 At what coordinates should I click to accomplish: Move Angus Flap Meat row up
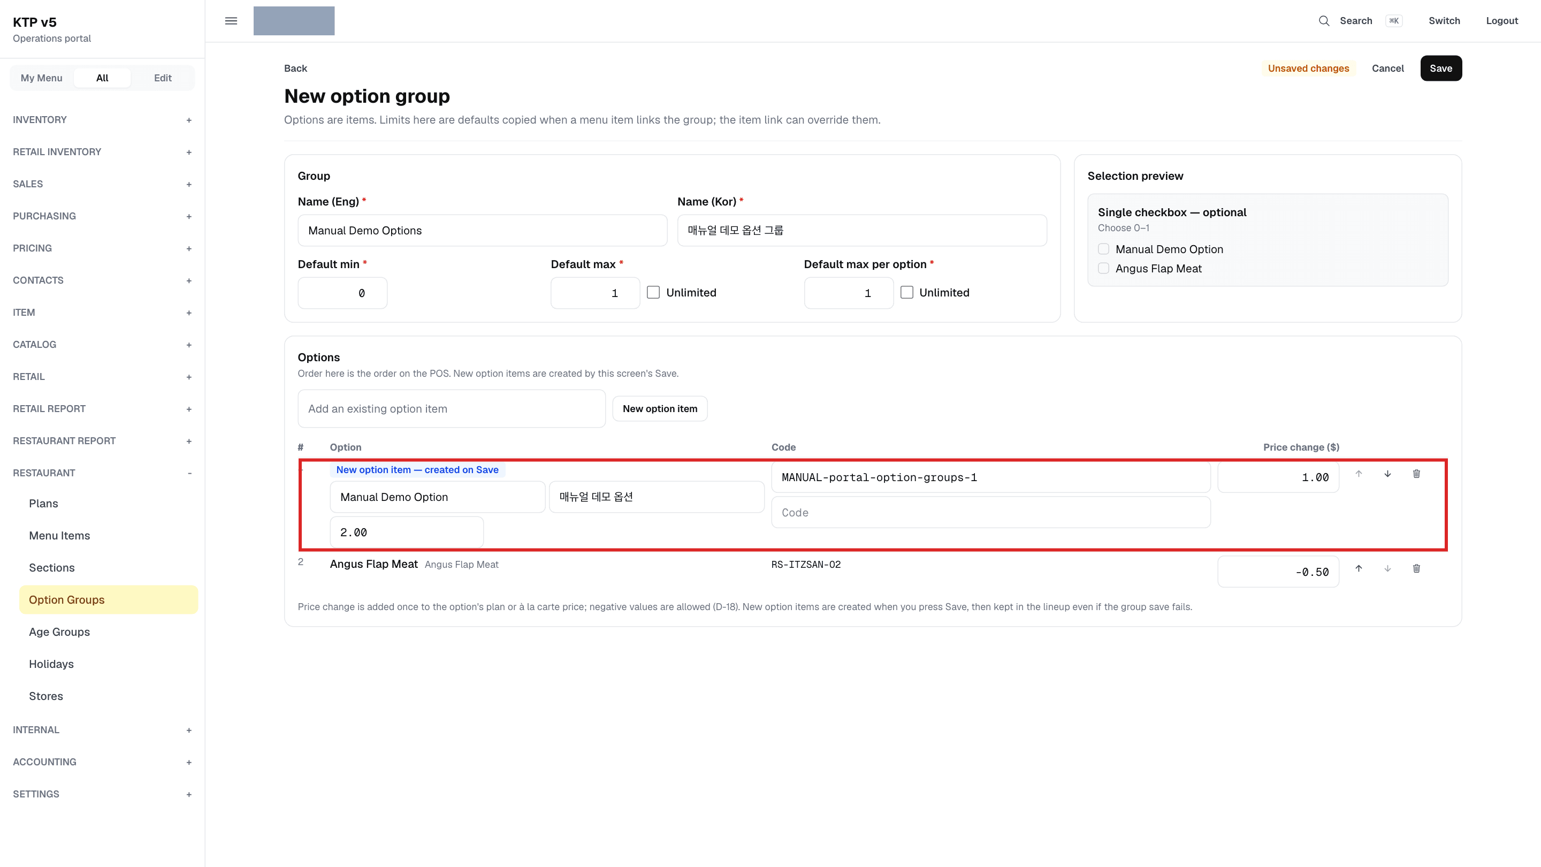coord(1359,568)
